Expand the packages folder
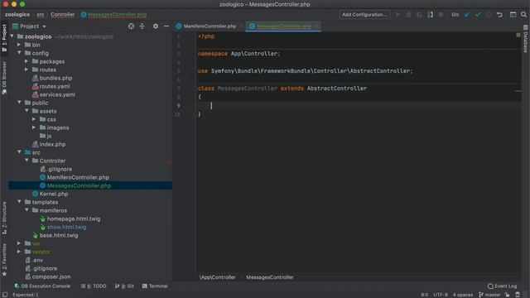Viewport: 530px width, 298px height. click(26, 61)
